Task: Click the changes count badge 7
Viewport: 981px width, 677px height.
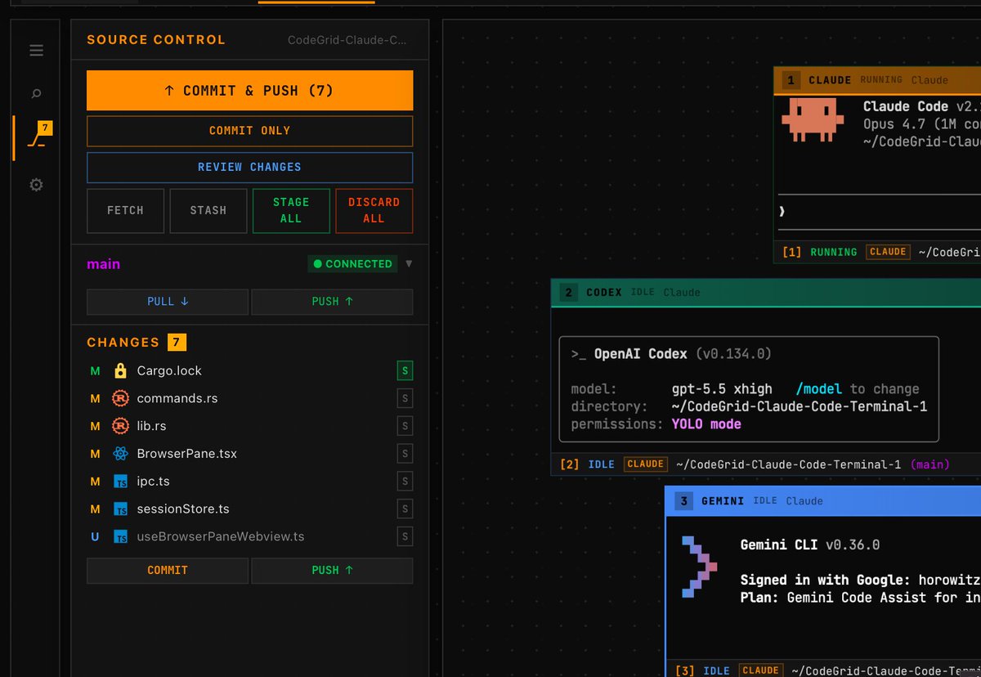Action: pos(176,342)
